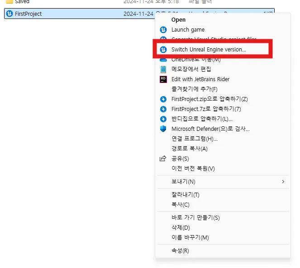This screenshot has height=268, width=300.
Task: Select 바로 가기 만들기(S)
Action: pyautogui.click(x=195, y=217)
